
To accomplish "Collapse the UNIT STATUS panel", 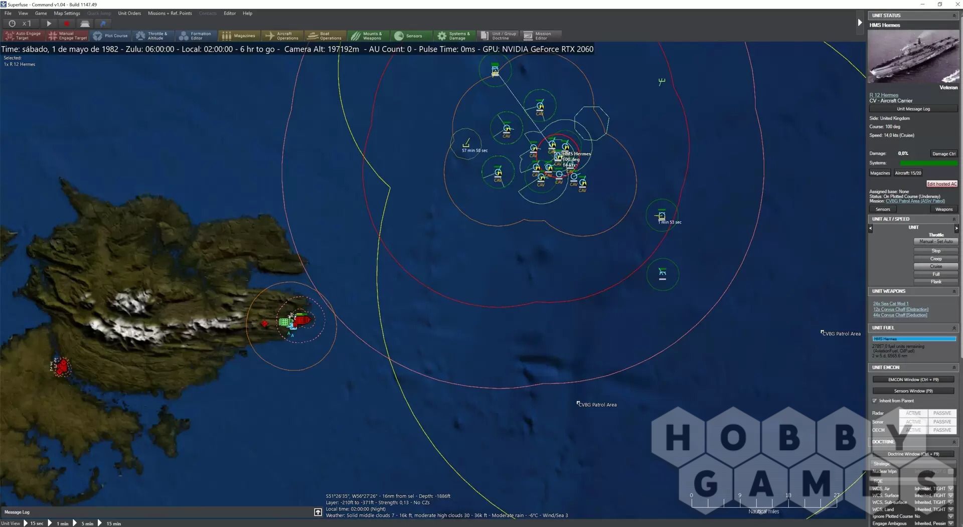I will click(x=954, y=16).
